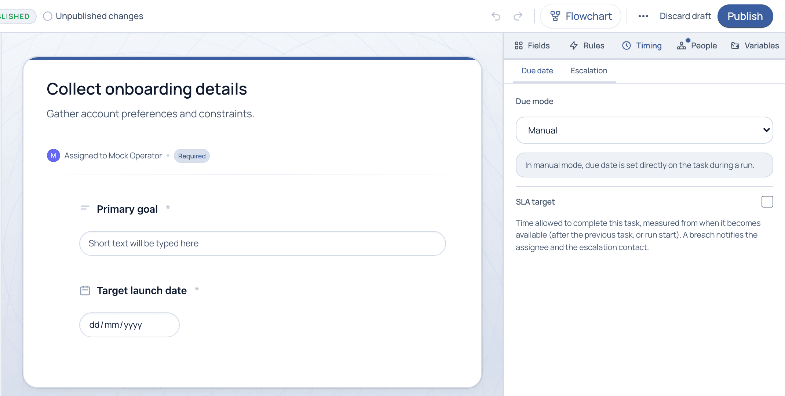The image size is (785, 396).
Task: Click the undo arrow icon
Action: point(496,16)
